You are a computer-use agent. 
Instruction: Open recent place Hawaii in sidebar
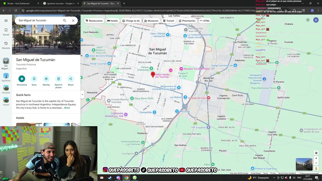click(x=6, y=102)
